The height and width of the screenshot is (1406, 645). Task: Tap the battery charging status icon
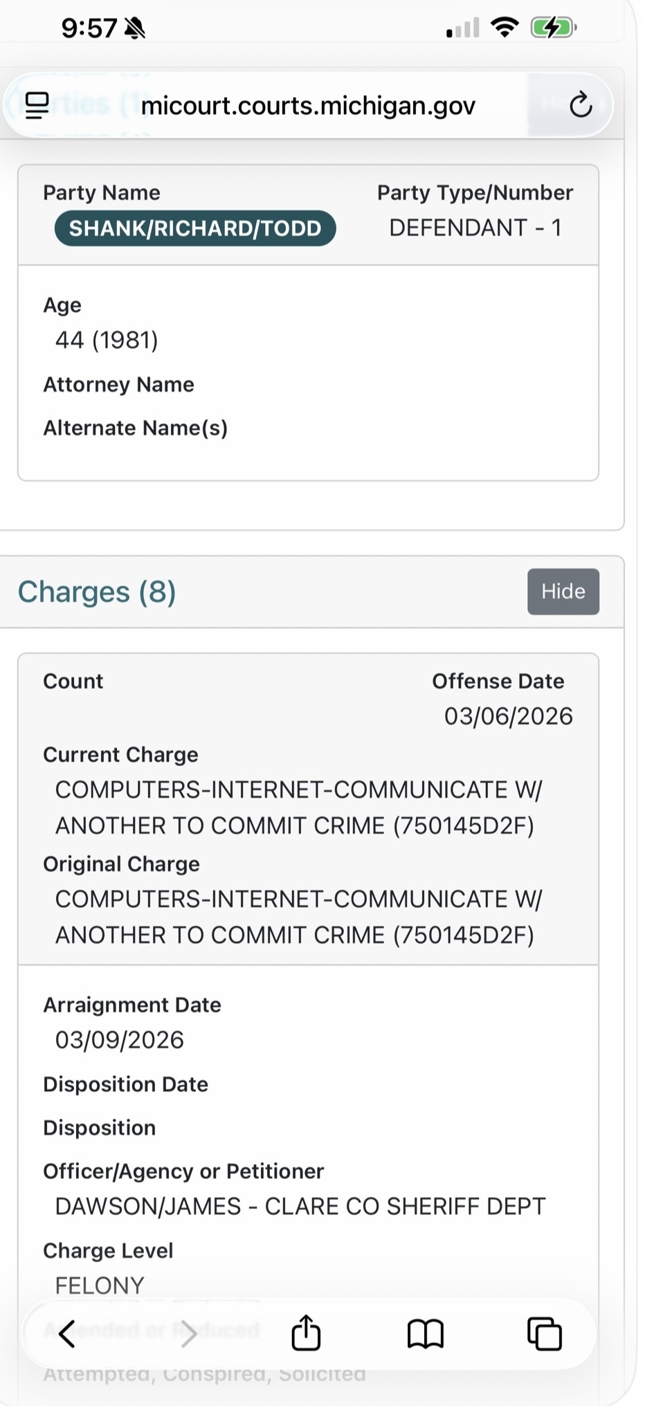(552, 28)
